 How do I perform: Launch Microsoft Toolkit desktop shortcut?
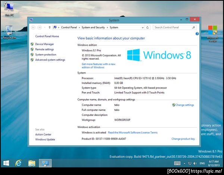(212, 34)
